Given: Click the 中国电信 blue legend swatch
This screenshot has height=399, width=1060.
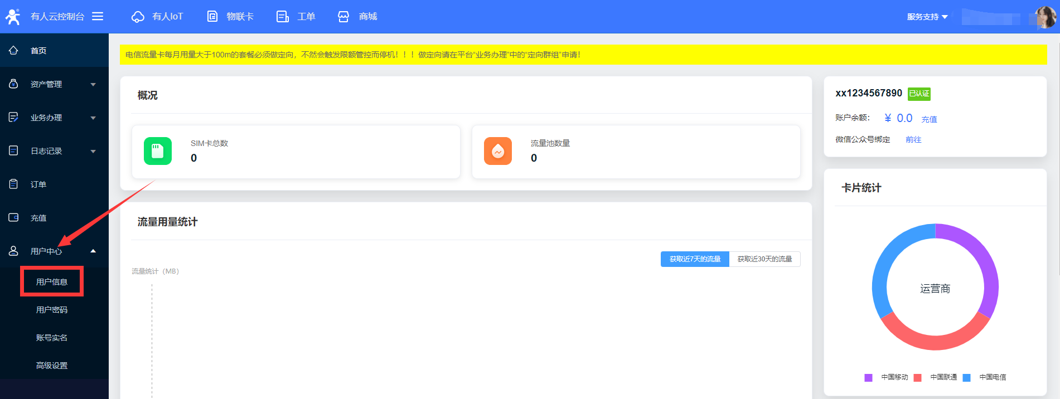Looking at the screenshot, I should [x=967, y=378].
